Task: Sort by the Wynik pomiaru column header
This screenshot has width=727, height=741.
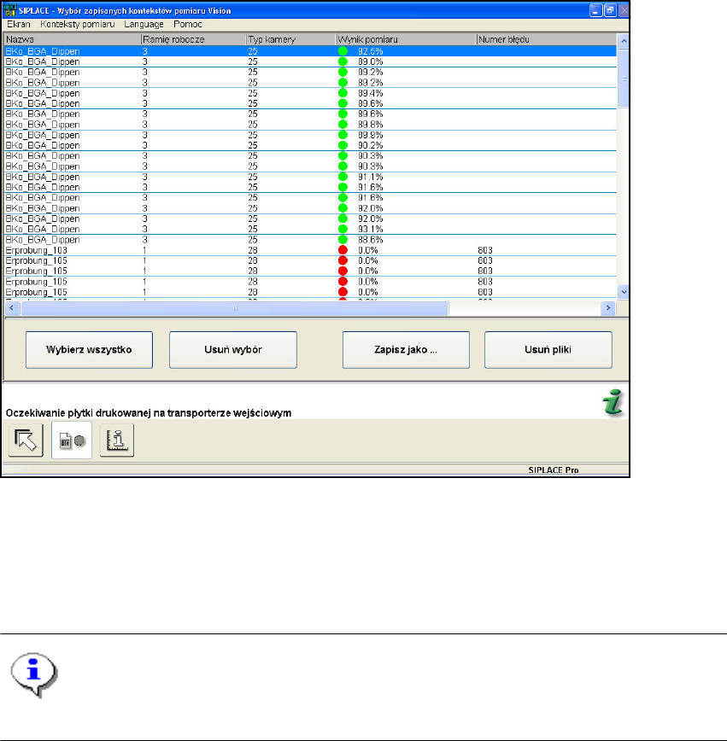Action: pos(406,39)
